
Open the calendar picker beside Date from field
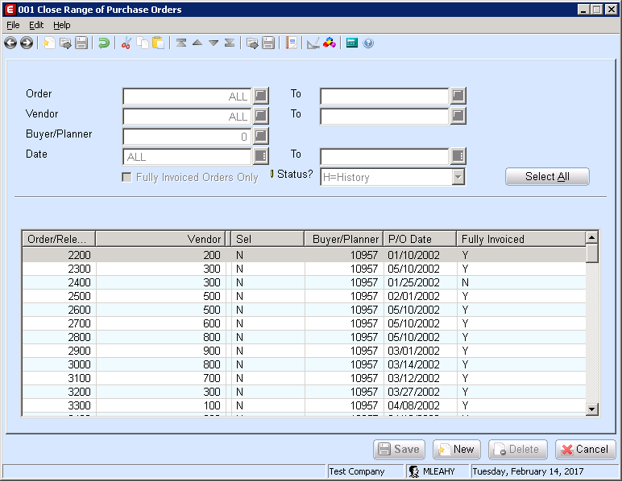click(x=260, y=156)
